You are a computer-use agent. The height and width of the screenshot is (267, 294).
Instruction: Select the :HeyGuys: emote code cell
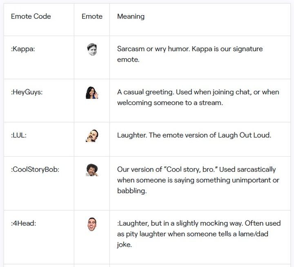(x=27, y=92)
